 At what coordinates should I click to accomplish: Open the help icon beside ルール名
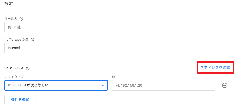pyautogui.click(x=21, y=19)
